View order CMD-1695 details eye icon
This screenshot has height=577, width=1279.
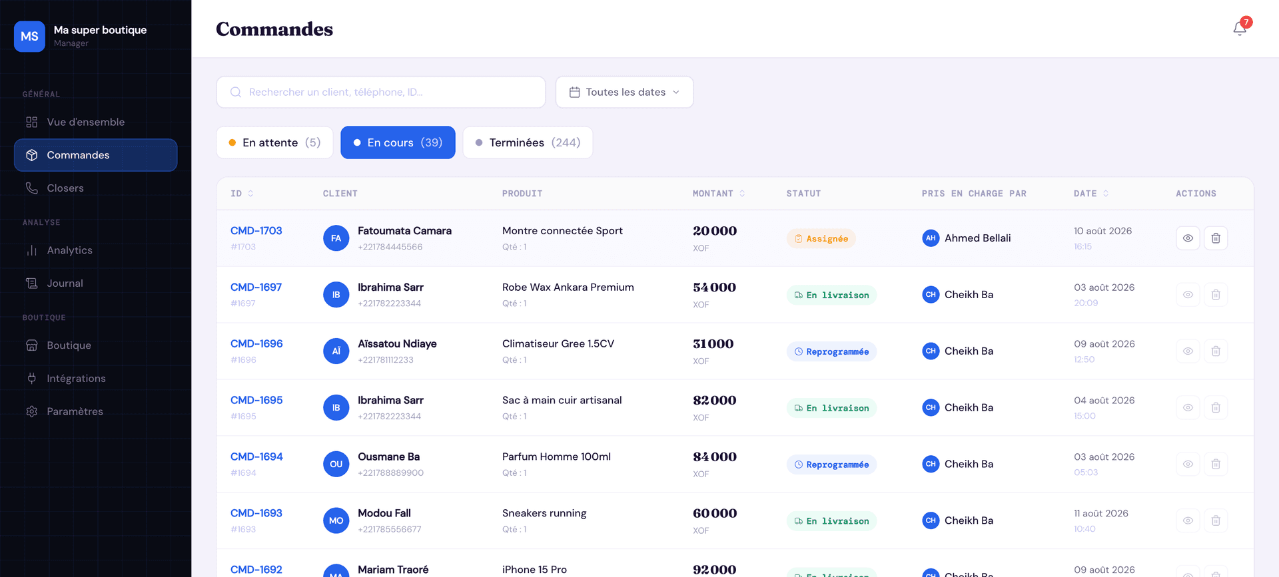click(1188, 408)
